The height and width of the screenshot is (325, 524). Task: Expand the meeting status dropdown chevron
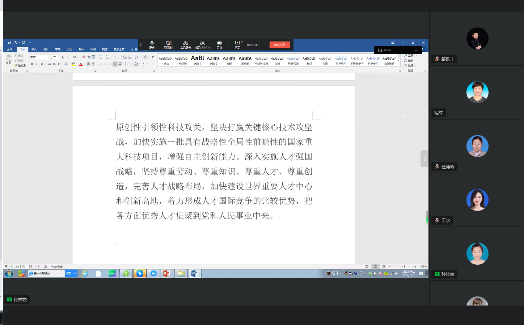tap(416, 50)
